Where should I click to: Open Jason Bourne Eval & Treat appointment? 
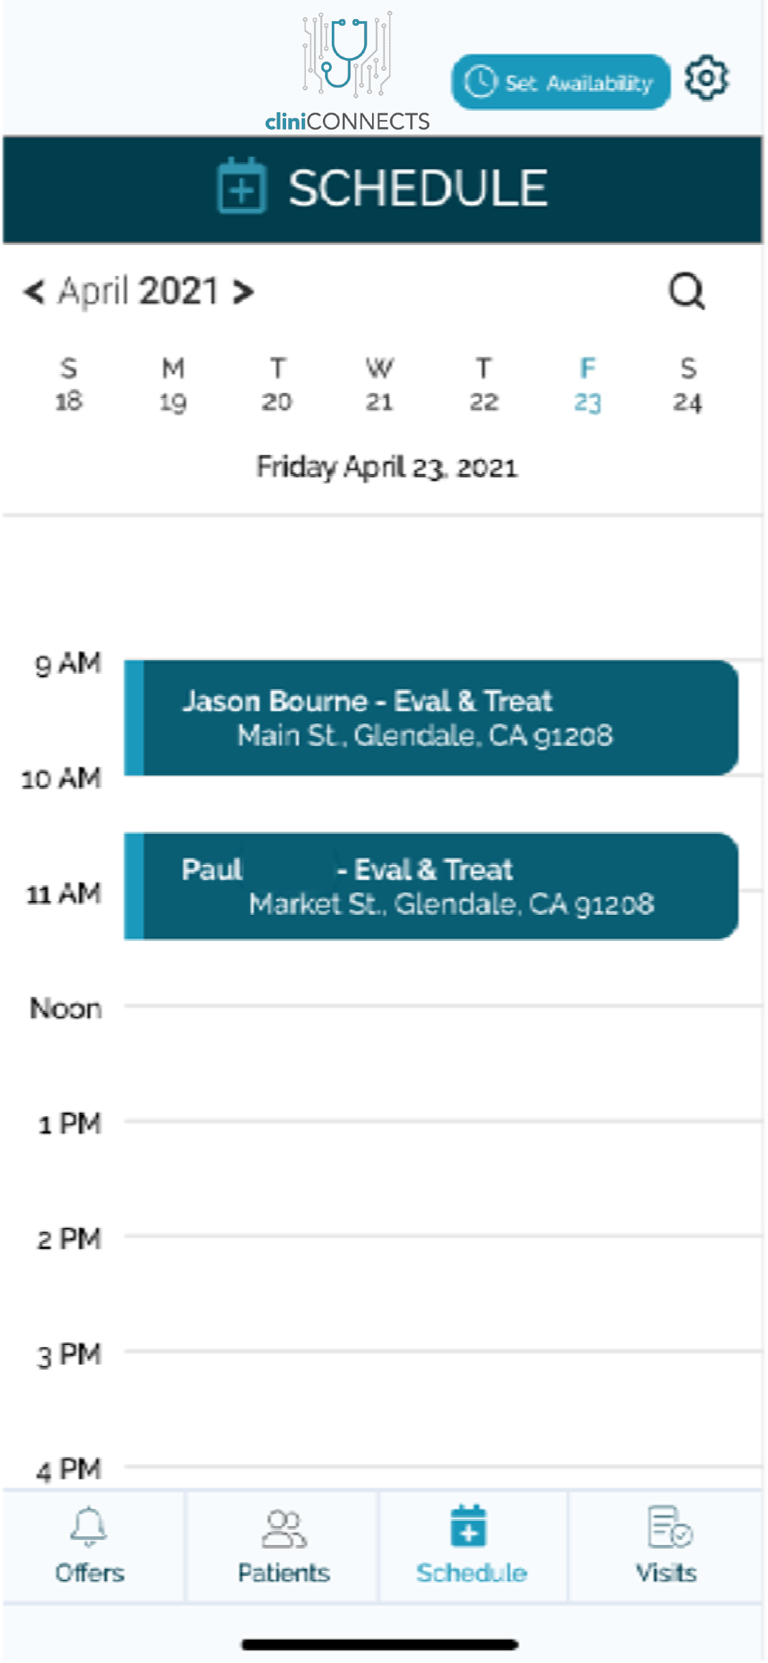coord(431,717)
